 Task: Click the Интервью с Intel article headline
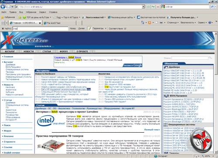(x=67, y=112)
